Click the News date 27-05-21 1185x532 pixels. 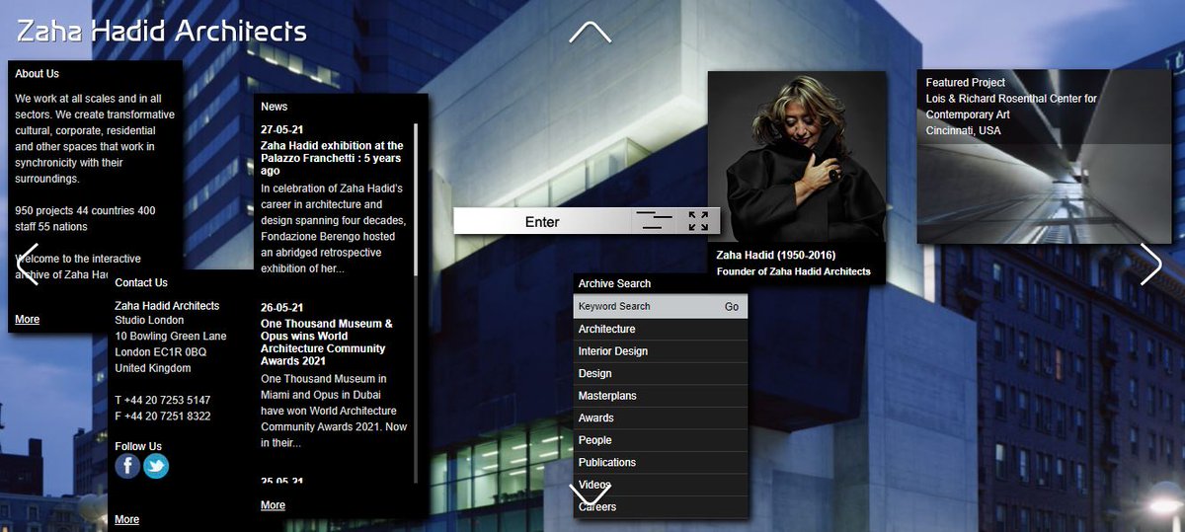click(x=282, y=130)
